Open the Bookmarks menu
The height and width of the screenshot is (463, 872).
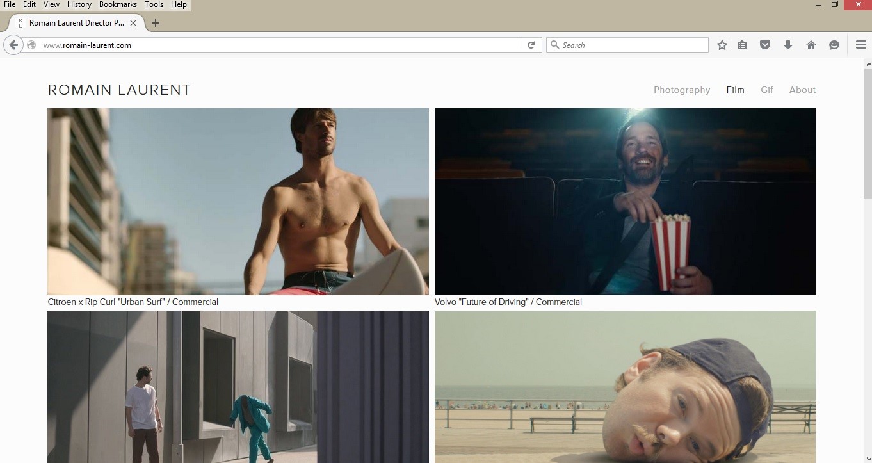(x=118, y=4)
